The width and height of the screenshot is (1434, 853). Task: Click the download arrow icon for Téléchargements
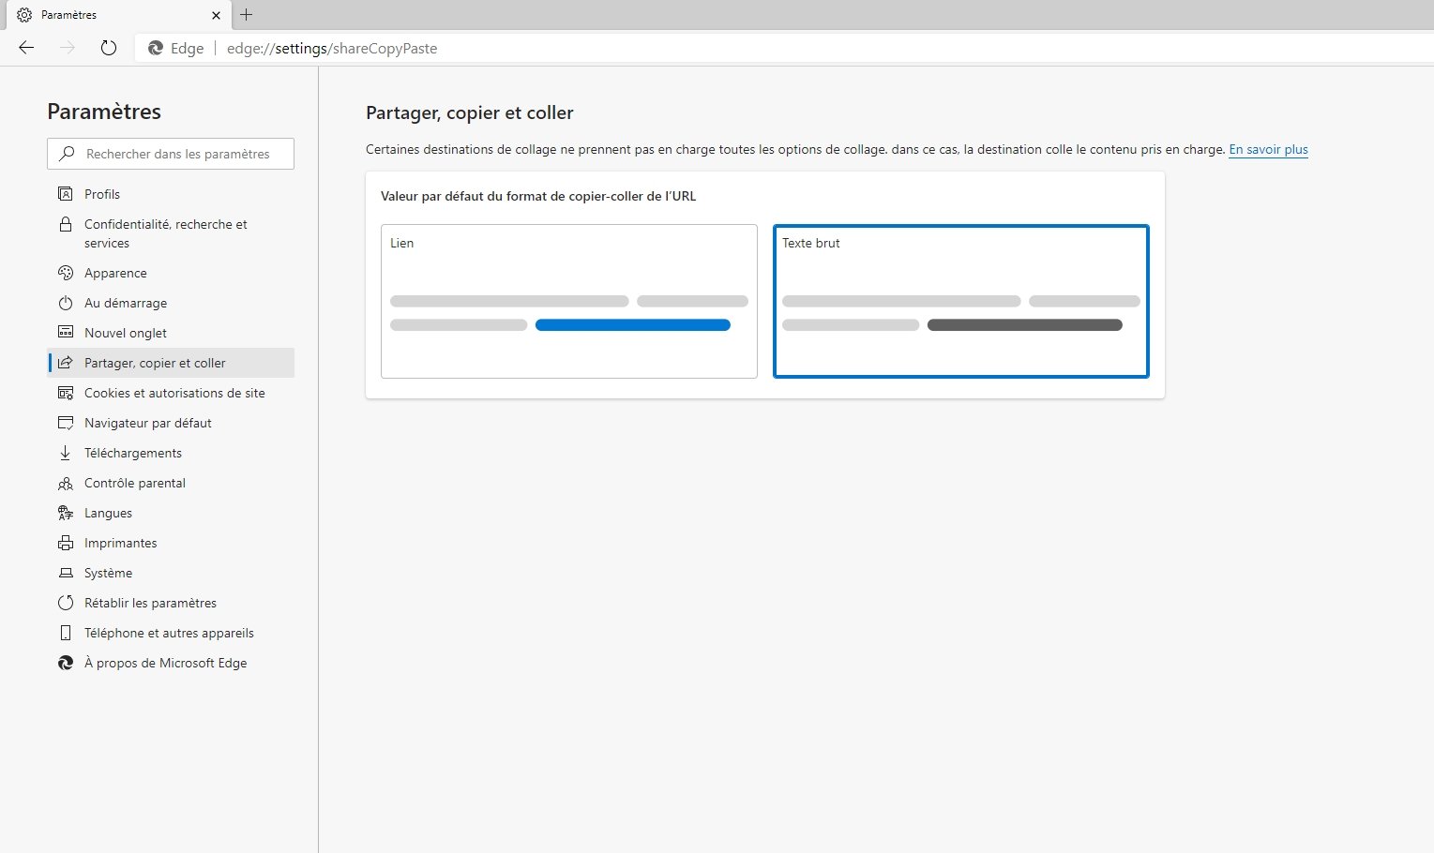66,453
